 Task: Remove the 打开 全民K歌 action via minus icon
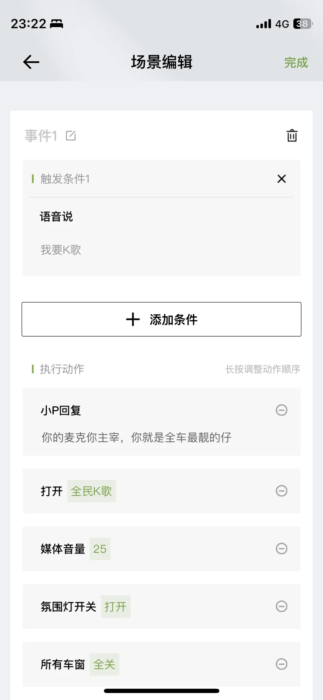point(282,491)
